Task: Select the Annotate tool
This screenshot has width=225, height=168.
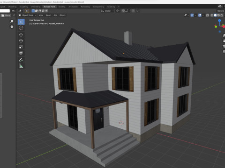Action: pyautogui.click(x=21, y=60)
